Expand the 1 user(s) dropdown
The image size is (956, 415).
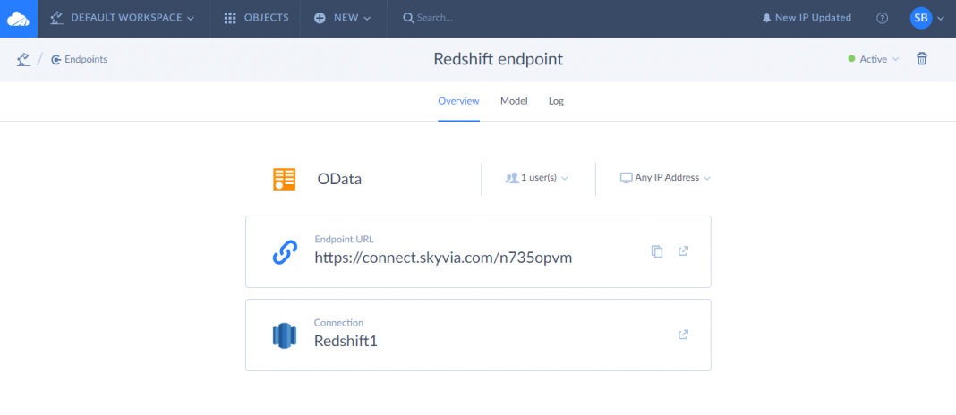[x=537, y=178]
